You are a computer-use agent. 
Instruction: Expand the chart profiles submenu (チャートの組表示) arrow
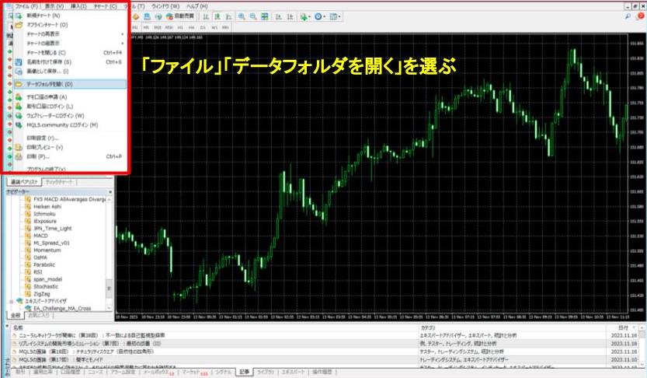click(122, 43)
